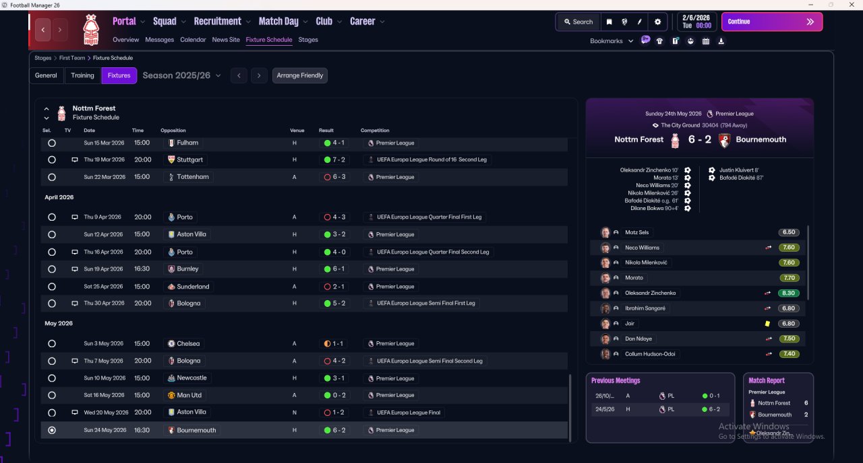Select the Chelsea fixture radio button
The image size is (863, 463).
[x=52, y=344]
